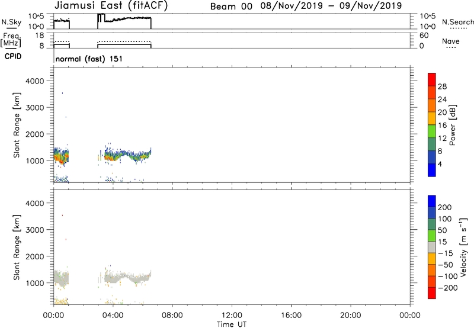This screenshot has height=328, width=474.
Task: Click the 04:00 time tick label
Action: (113, 316)
